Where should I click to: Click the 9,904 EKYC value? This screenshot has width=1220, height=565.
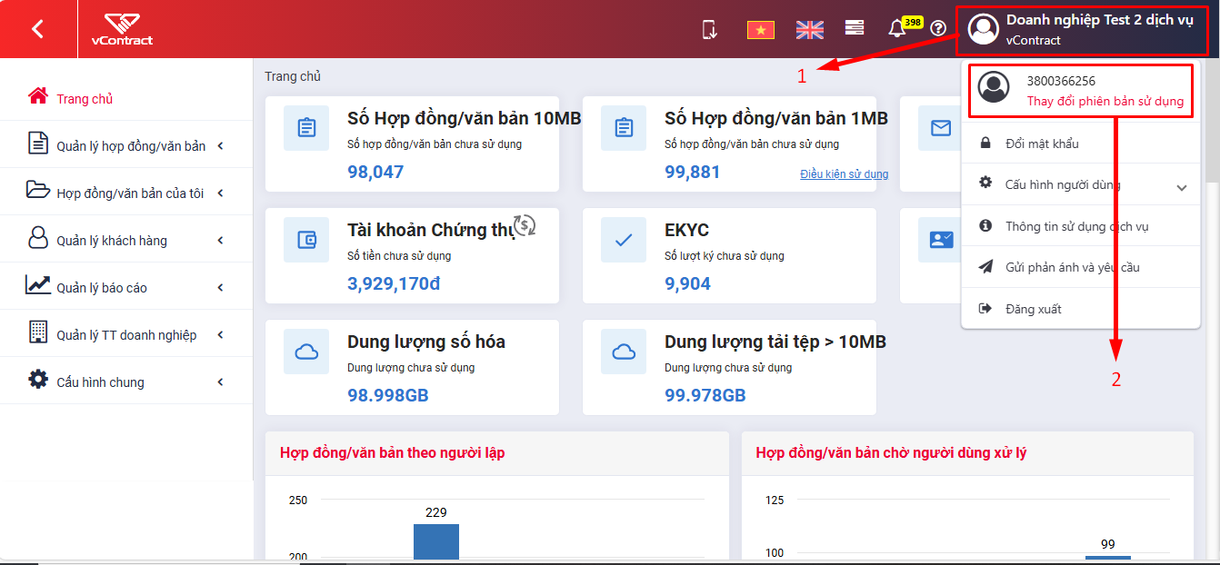688,283
